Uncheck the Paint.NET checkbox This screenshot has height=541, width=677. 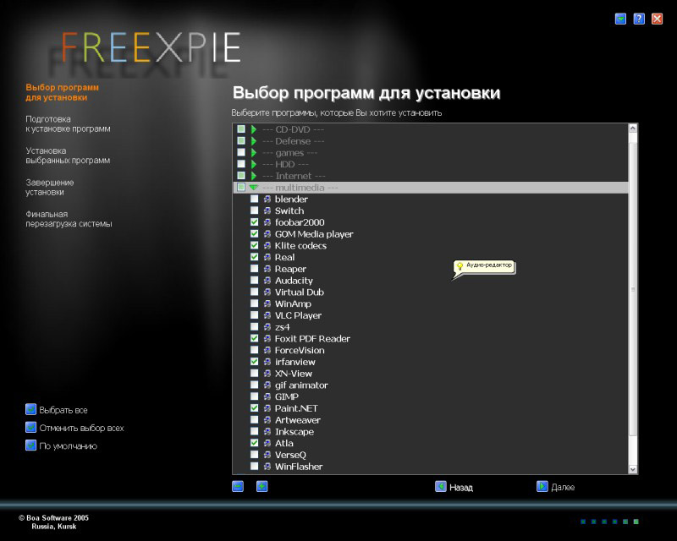(255, 408)
